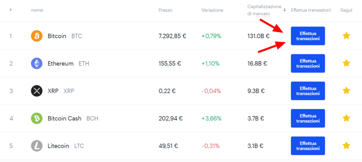Sort table by the nome column header
The image size is (362, 162).
37,10
